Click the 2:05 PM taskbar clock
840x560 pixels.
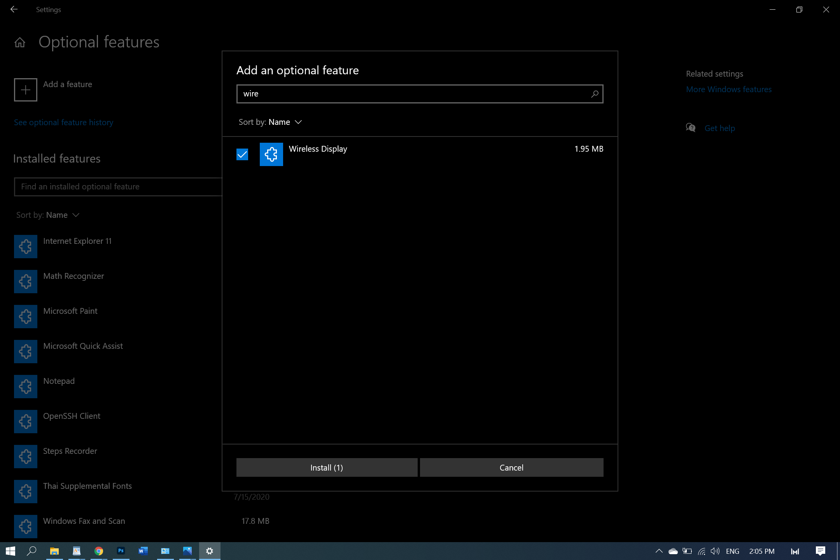pyautogui.click(x=762, y=551)
